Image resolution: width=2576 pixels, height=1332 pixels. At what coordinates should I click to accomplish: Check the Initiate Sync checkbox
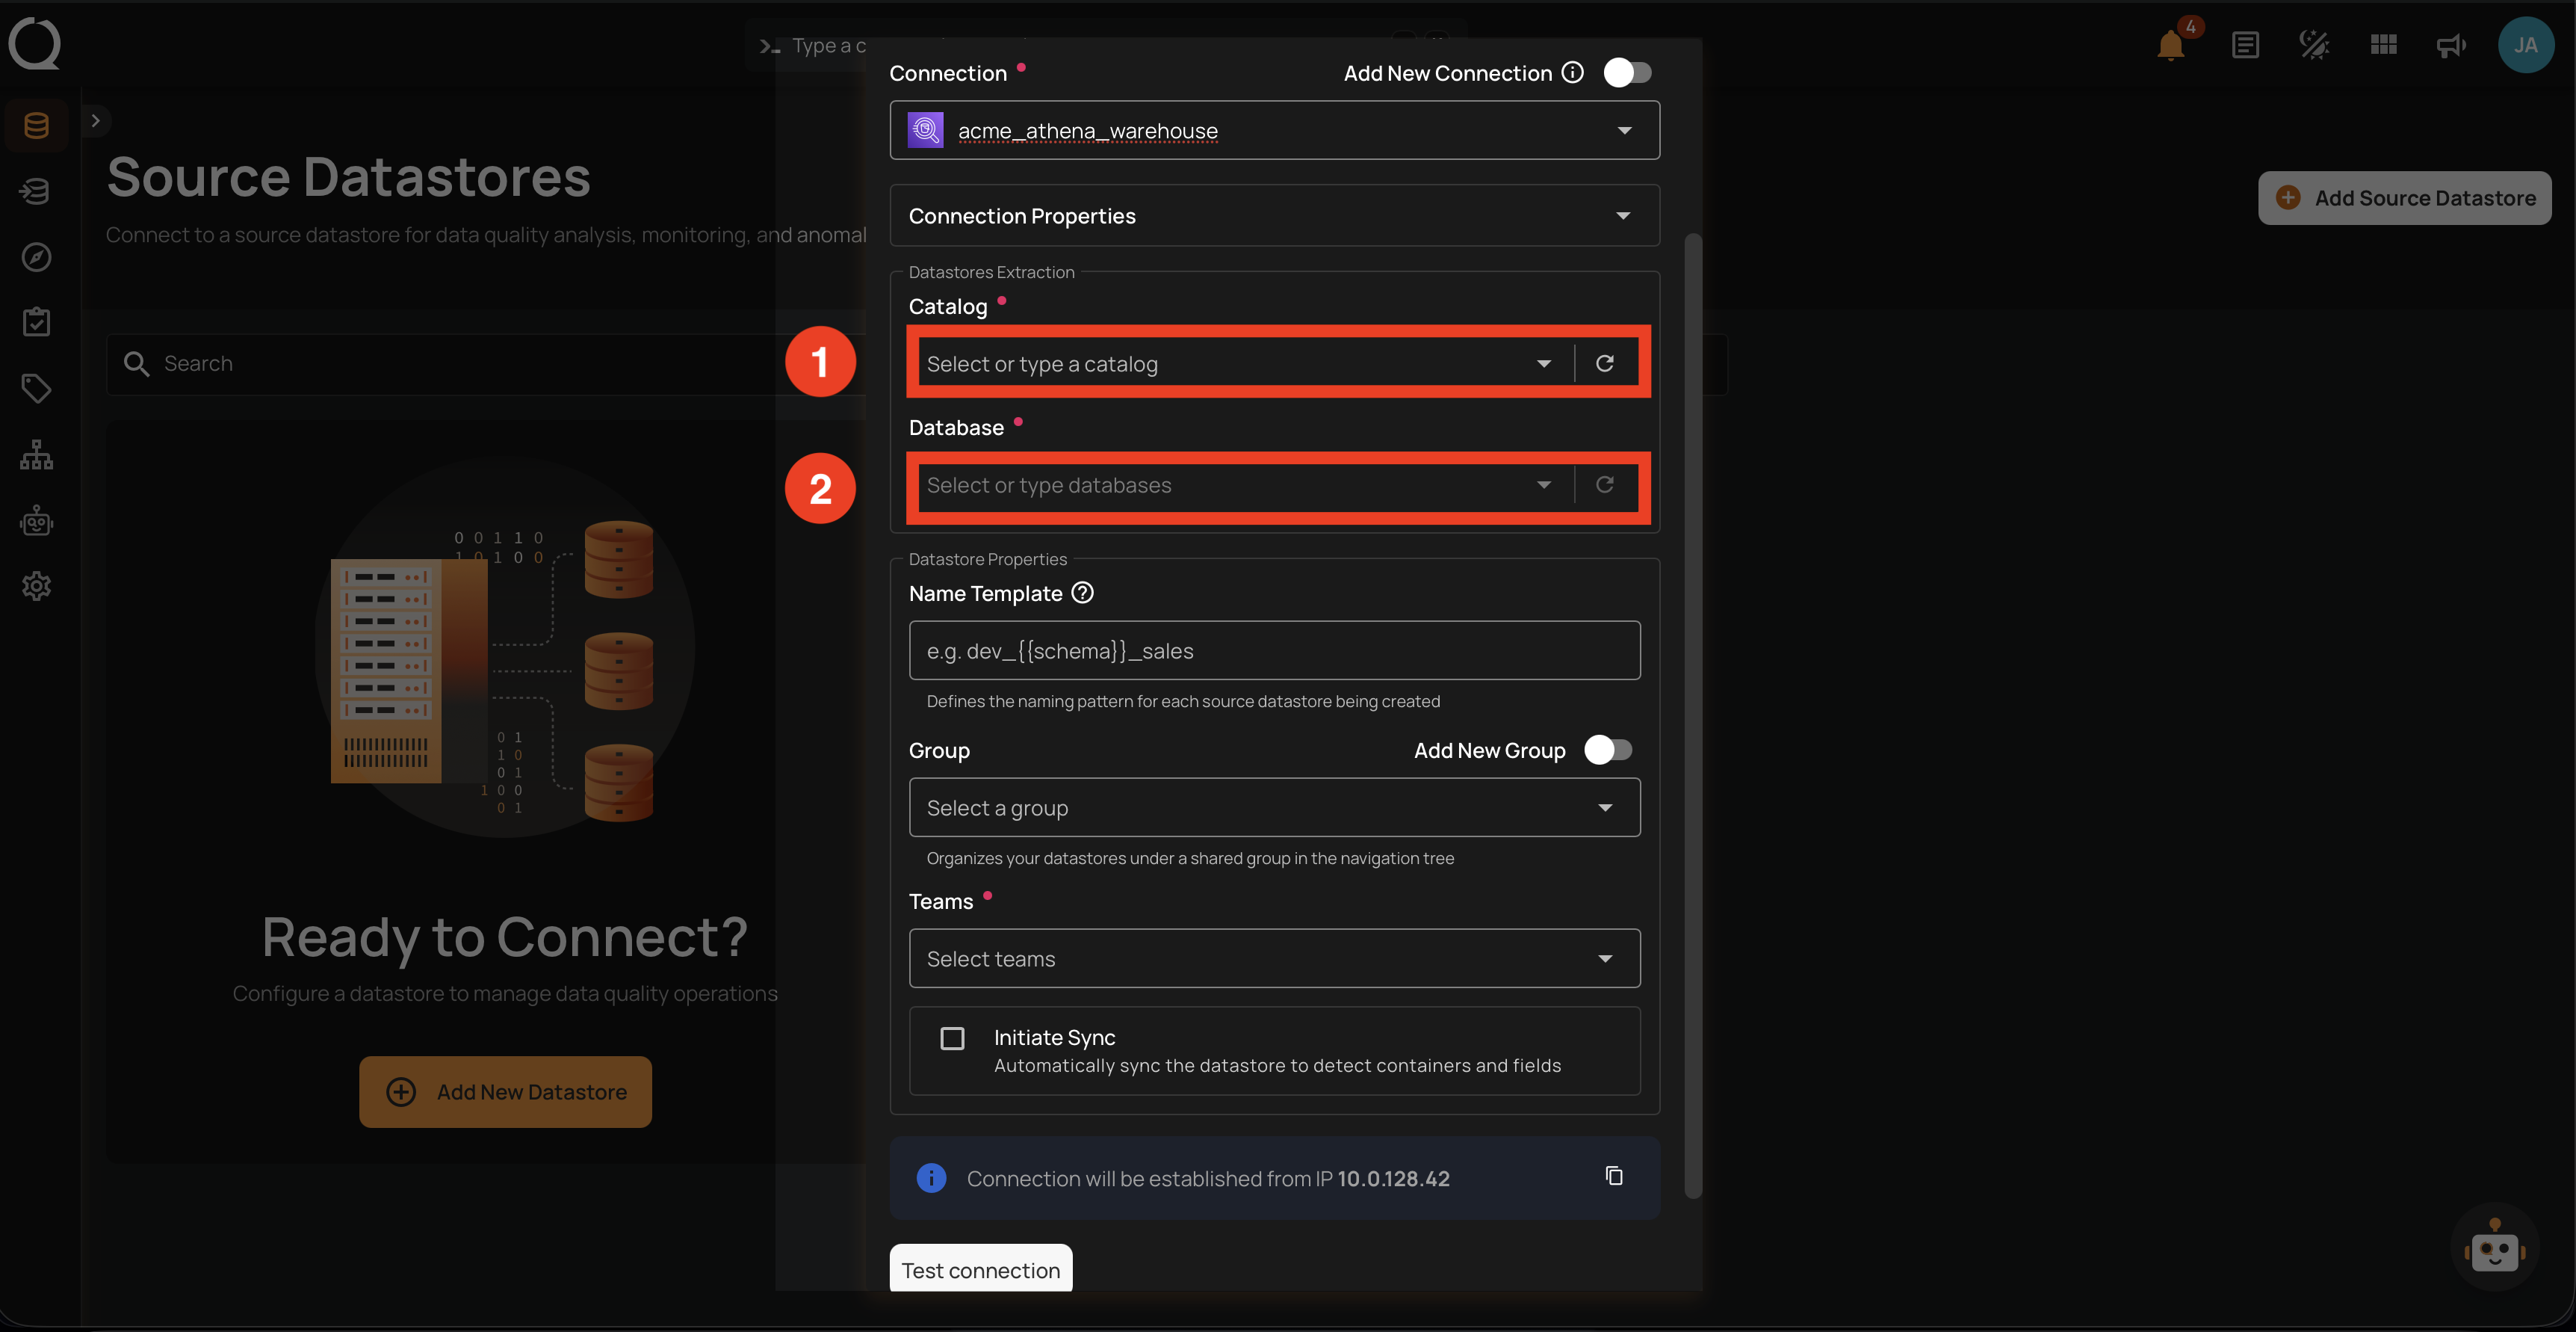(952, 1037)
